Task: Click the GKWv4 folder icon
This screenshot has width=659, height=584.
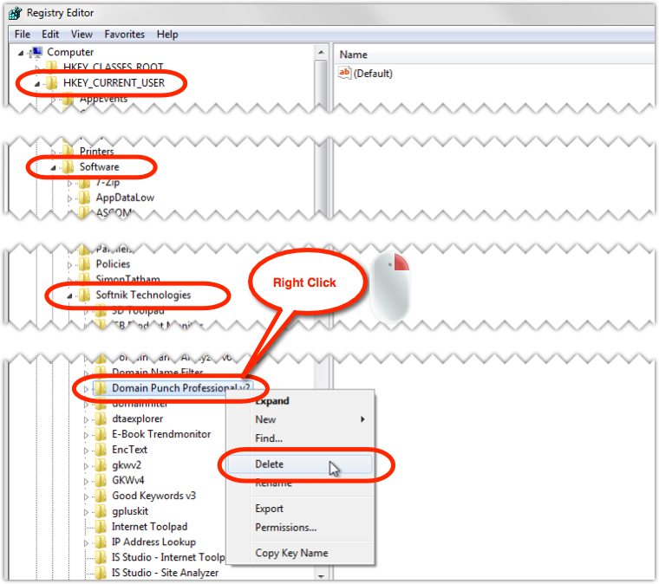Action: pyautogui.click(x=101, y=480)
